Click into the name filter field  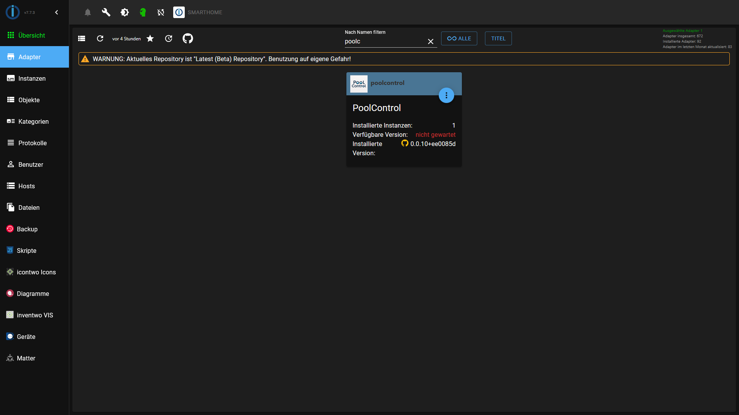(x=384, y=41)
